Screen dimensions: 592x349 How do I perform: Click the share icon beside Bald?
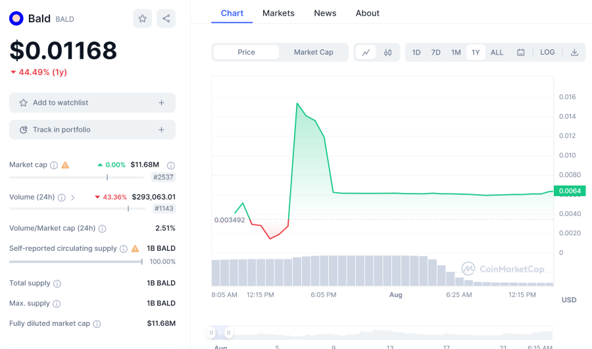[166, 18]
